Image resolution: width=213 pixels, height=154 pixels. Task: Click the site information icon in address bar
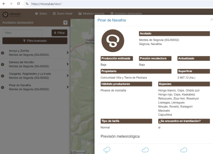pyautogui.click(x=27, y=4)
